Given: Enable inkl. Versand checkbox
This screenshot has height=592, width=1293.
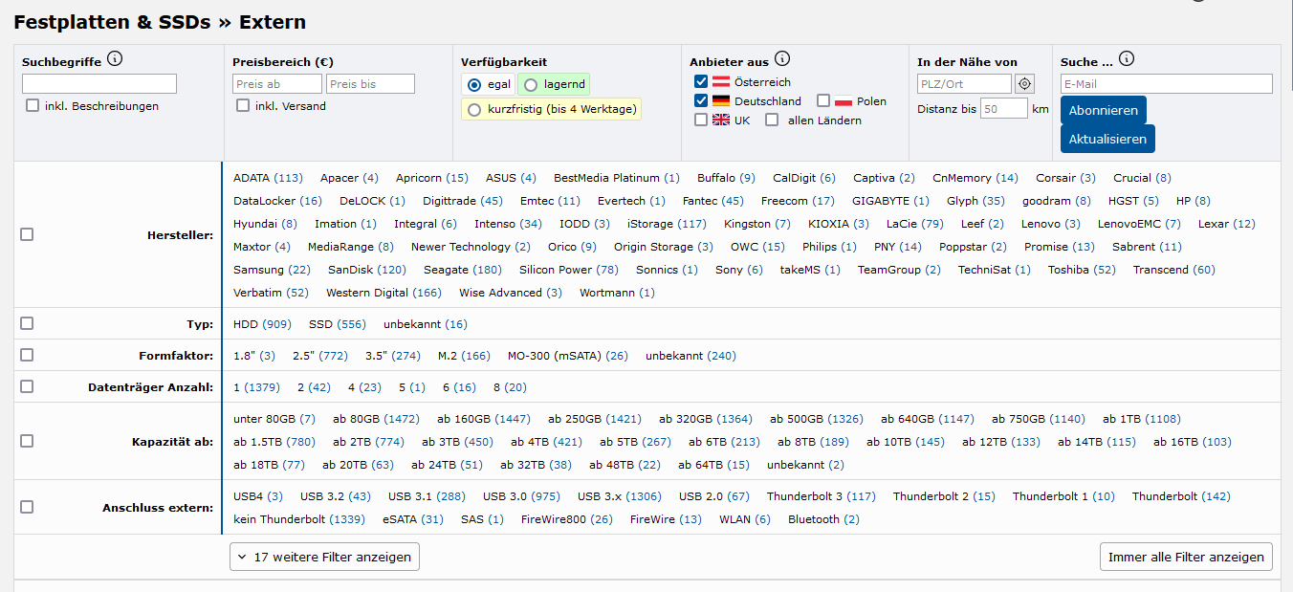Looking at the screenshot, I should [x=243, y=106].
